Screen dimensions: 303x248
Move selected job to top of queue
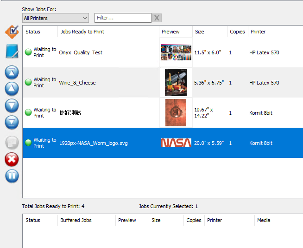12,72
